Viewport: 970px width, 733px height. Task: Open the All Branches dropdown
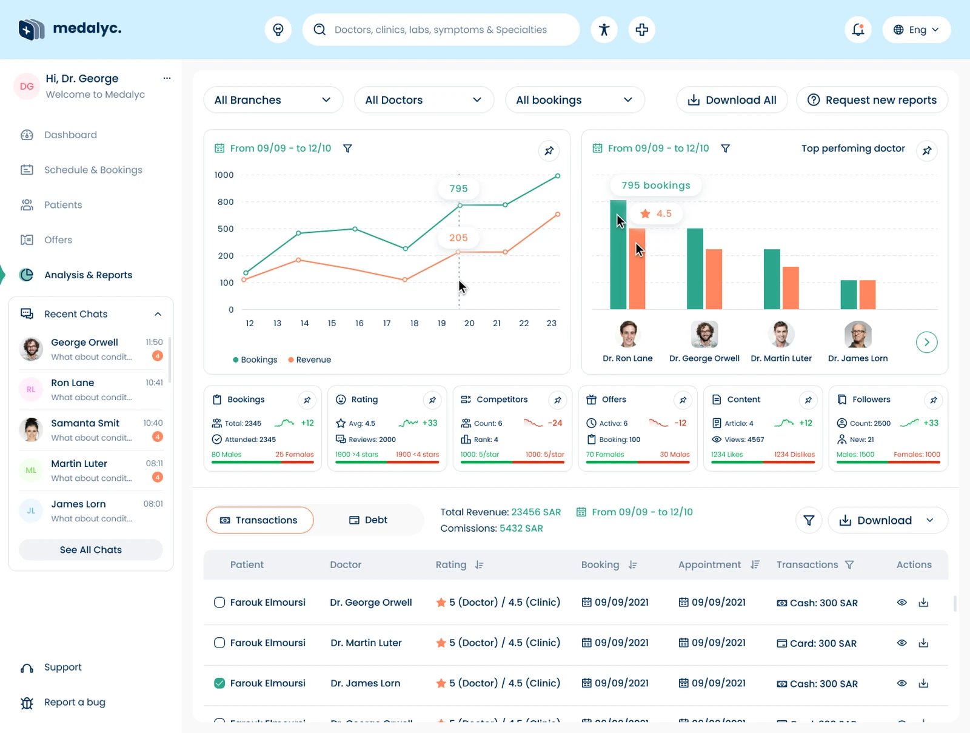click(x=273, y=100)
